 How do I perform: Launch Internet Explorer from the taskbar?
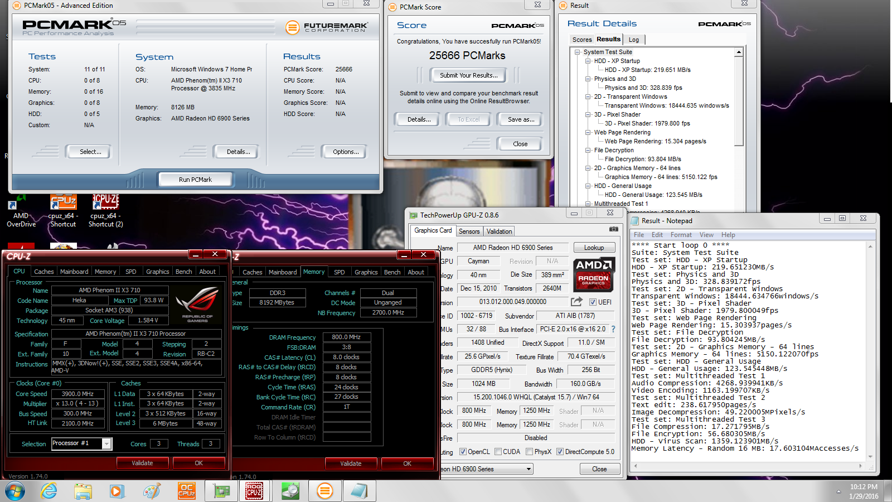coord(49,491)
